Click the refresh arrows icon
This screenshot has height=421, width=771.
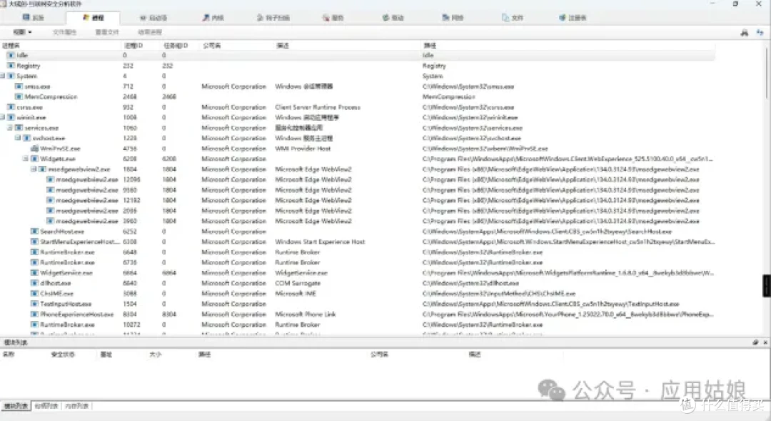pyautogui.click(x=760, y=32)
